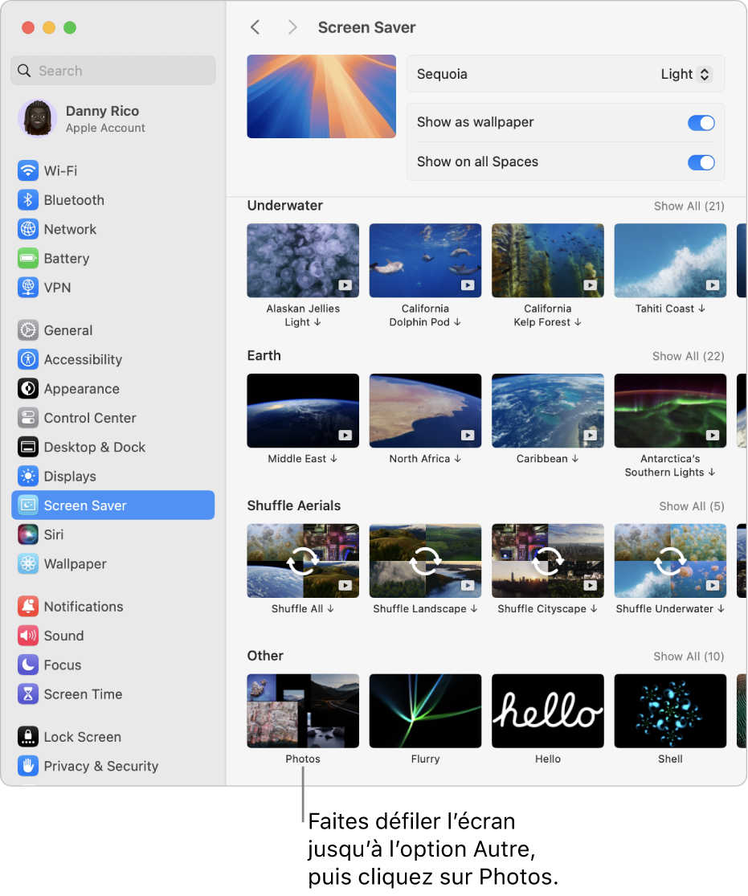748x896 pixels.
Task: Toggle Show on all Spaces switch
Action: 701,162
